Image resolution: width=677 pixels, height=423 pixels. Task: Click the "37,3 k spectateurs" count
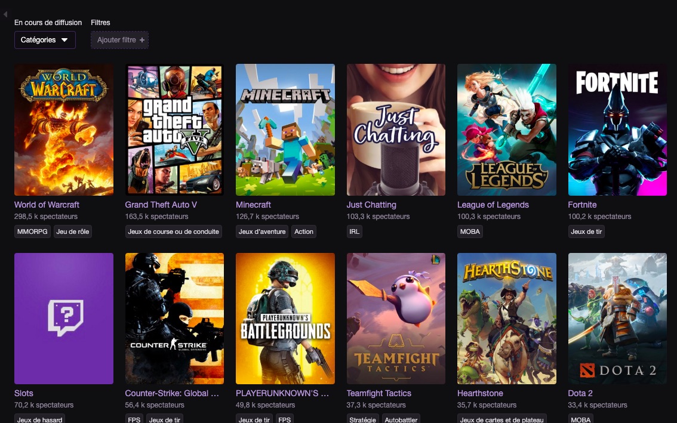coord(376,405)
